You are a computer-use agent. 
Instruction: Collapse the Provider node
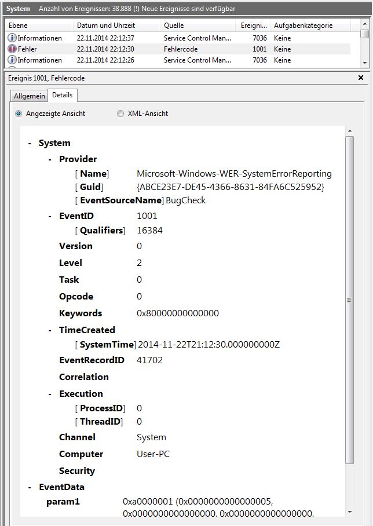tap(50, 159)
